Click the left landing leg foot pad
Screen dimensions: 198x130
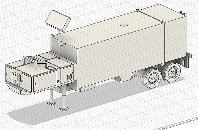coord(51,103)
